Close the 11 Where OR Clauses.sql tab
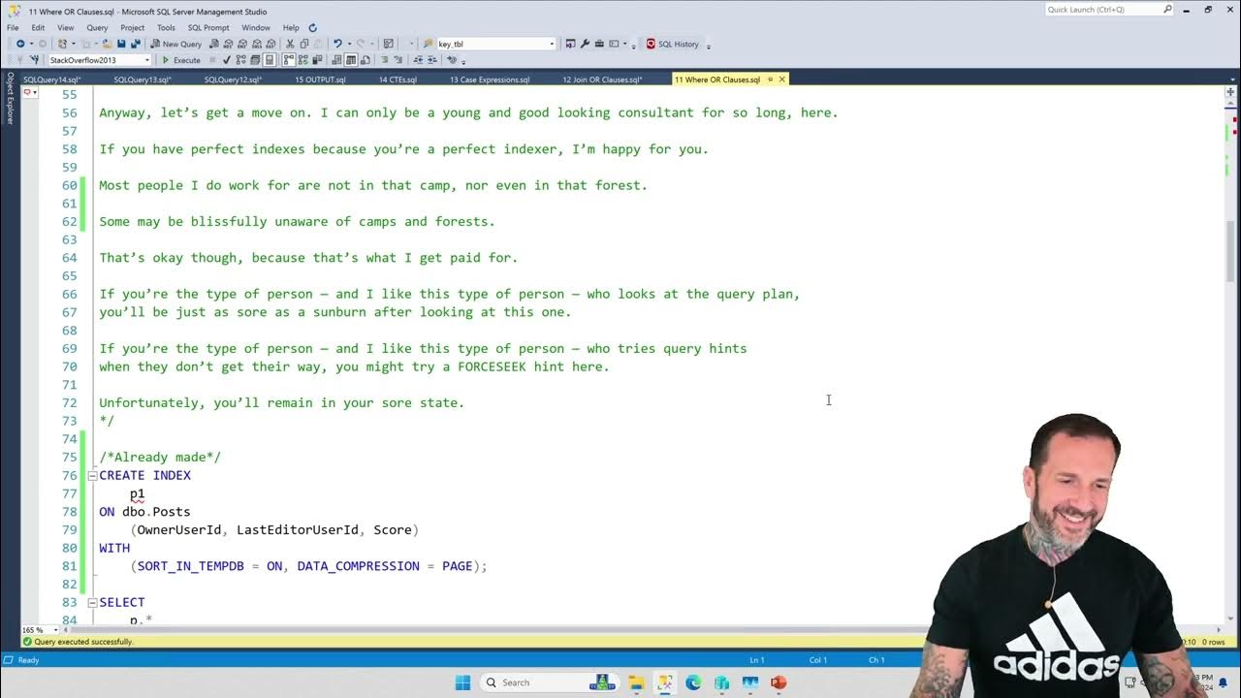The height and width of the screenshot is (698, 1241). click(782, 79)
